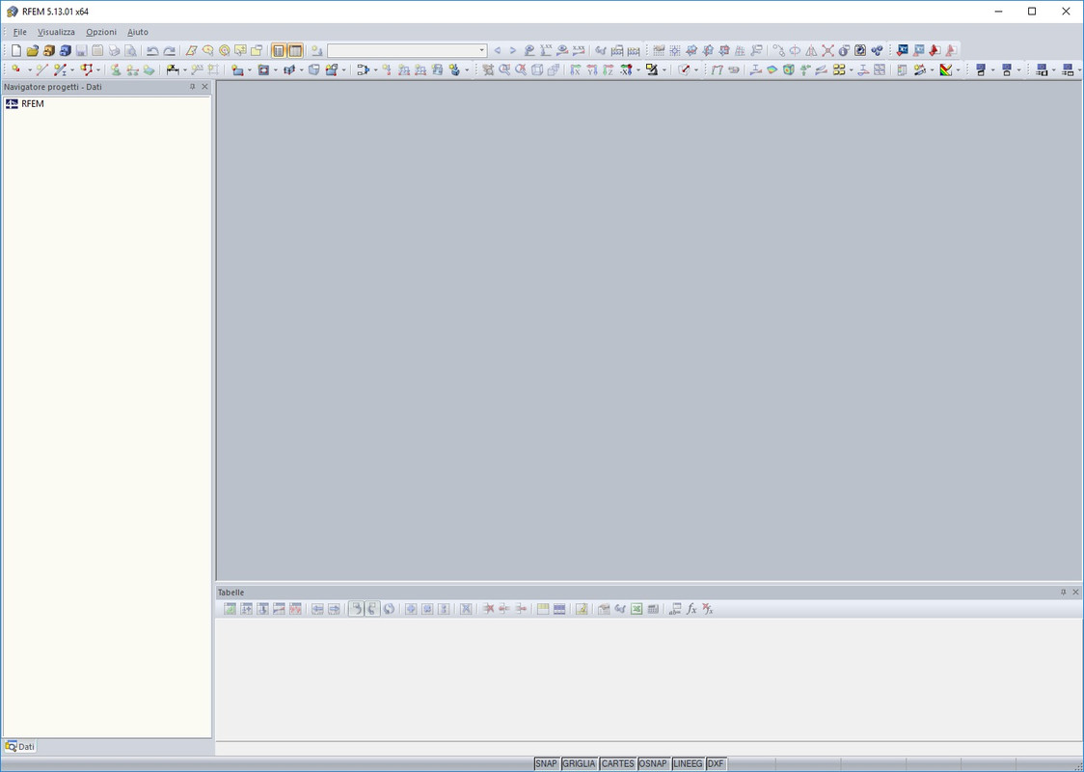The width and height of the screenshot is (1084, 772).
Task: Toggle GRIGLIA in the status bar
Action: click(x=579, y=763)
